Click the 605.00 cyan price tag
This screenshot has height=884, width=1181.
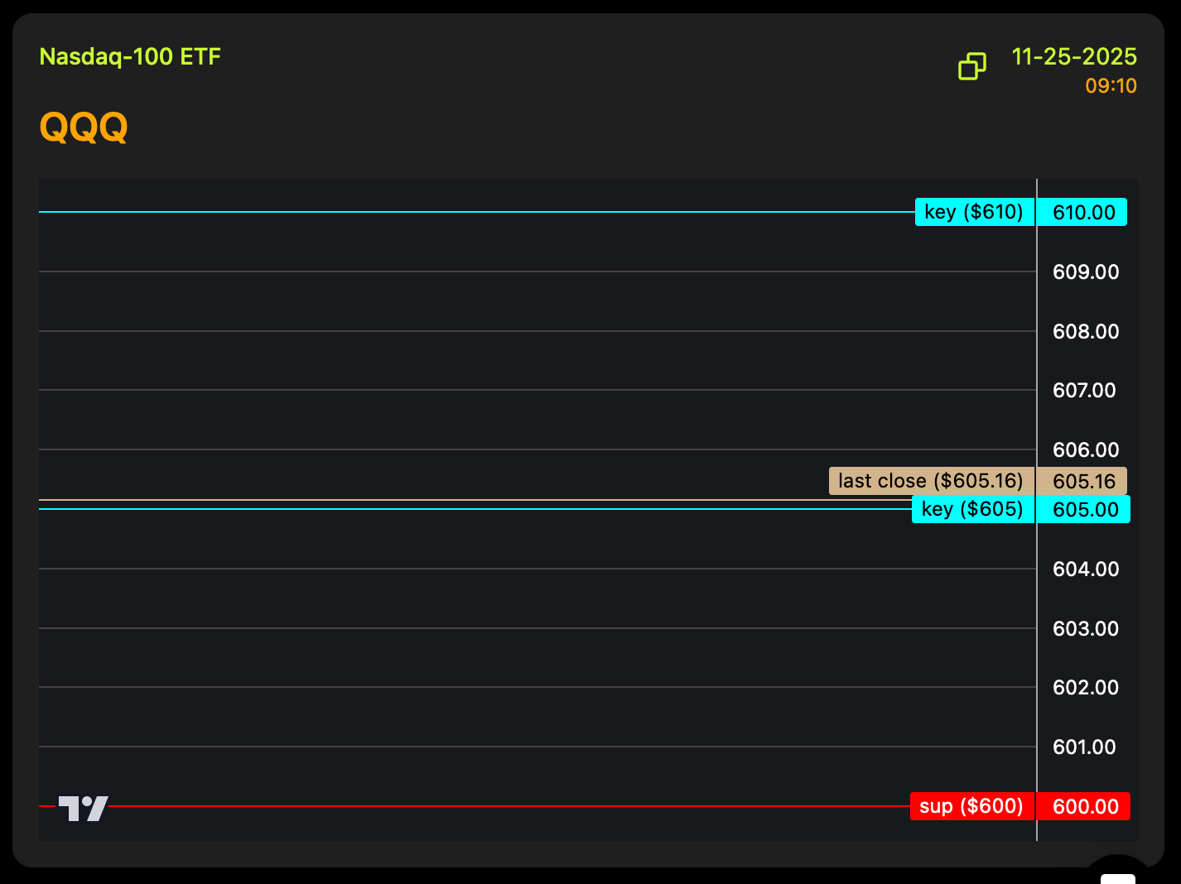pos(1084,509)
